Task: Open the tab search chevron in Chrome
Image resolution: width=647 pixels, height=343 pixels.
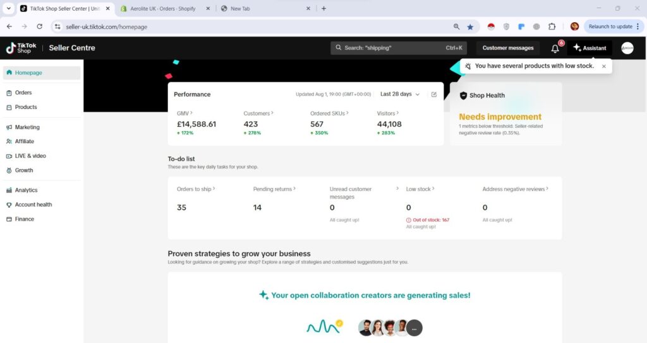Action: [9, 8]
